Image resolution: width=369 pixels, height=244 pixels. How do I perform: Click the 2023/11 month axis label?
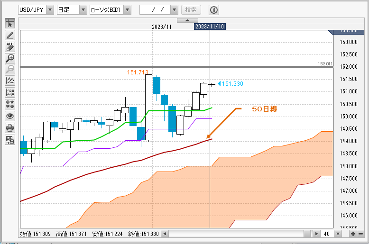click(x=162, y=27)
